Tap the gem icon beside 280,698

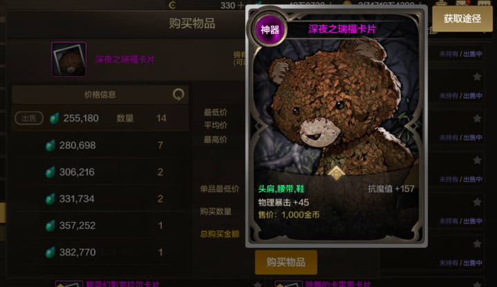tap(50, 146)
